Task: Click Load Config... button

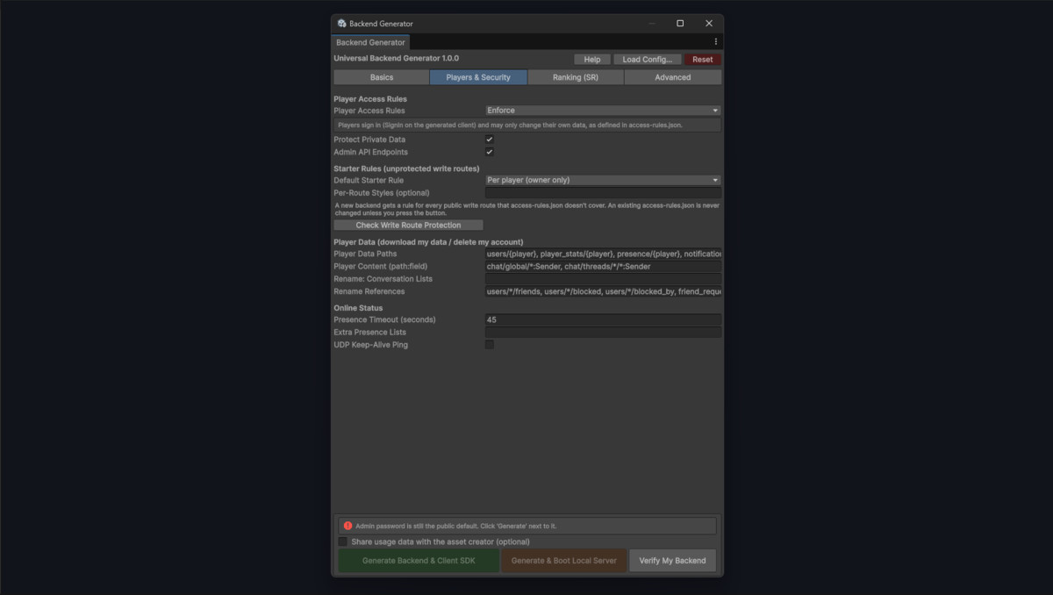Action: (x=648, y=60)
